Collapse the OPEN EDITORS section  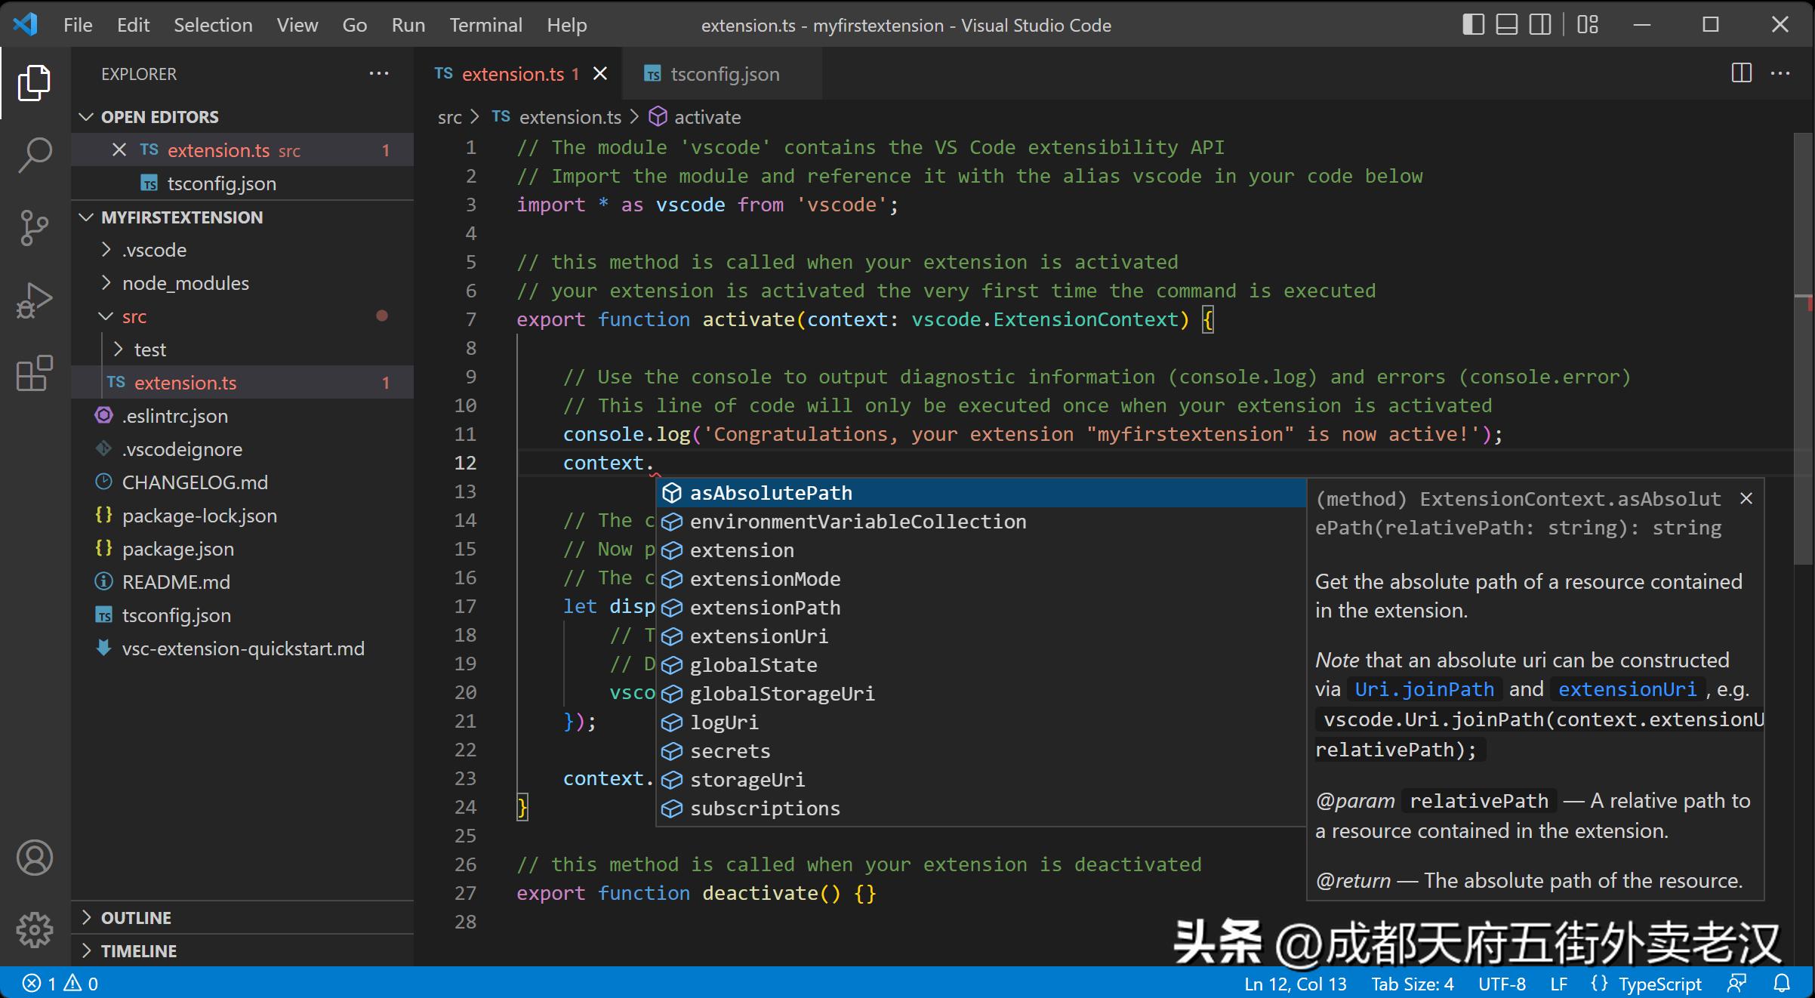coord(159,117)
